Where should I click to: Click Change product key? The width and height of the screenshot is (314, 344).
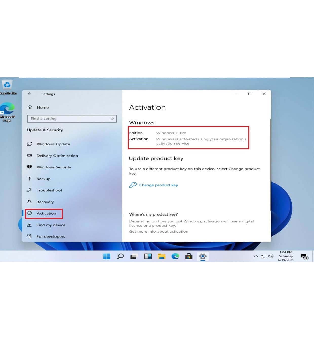(158, 185)
